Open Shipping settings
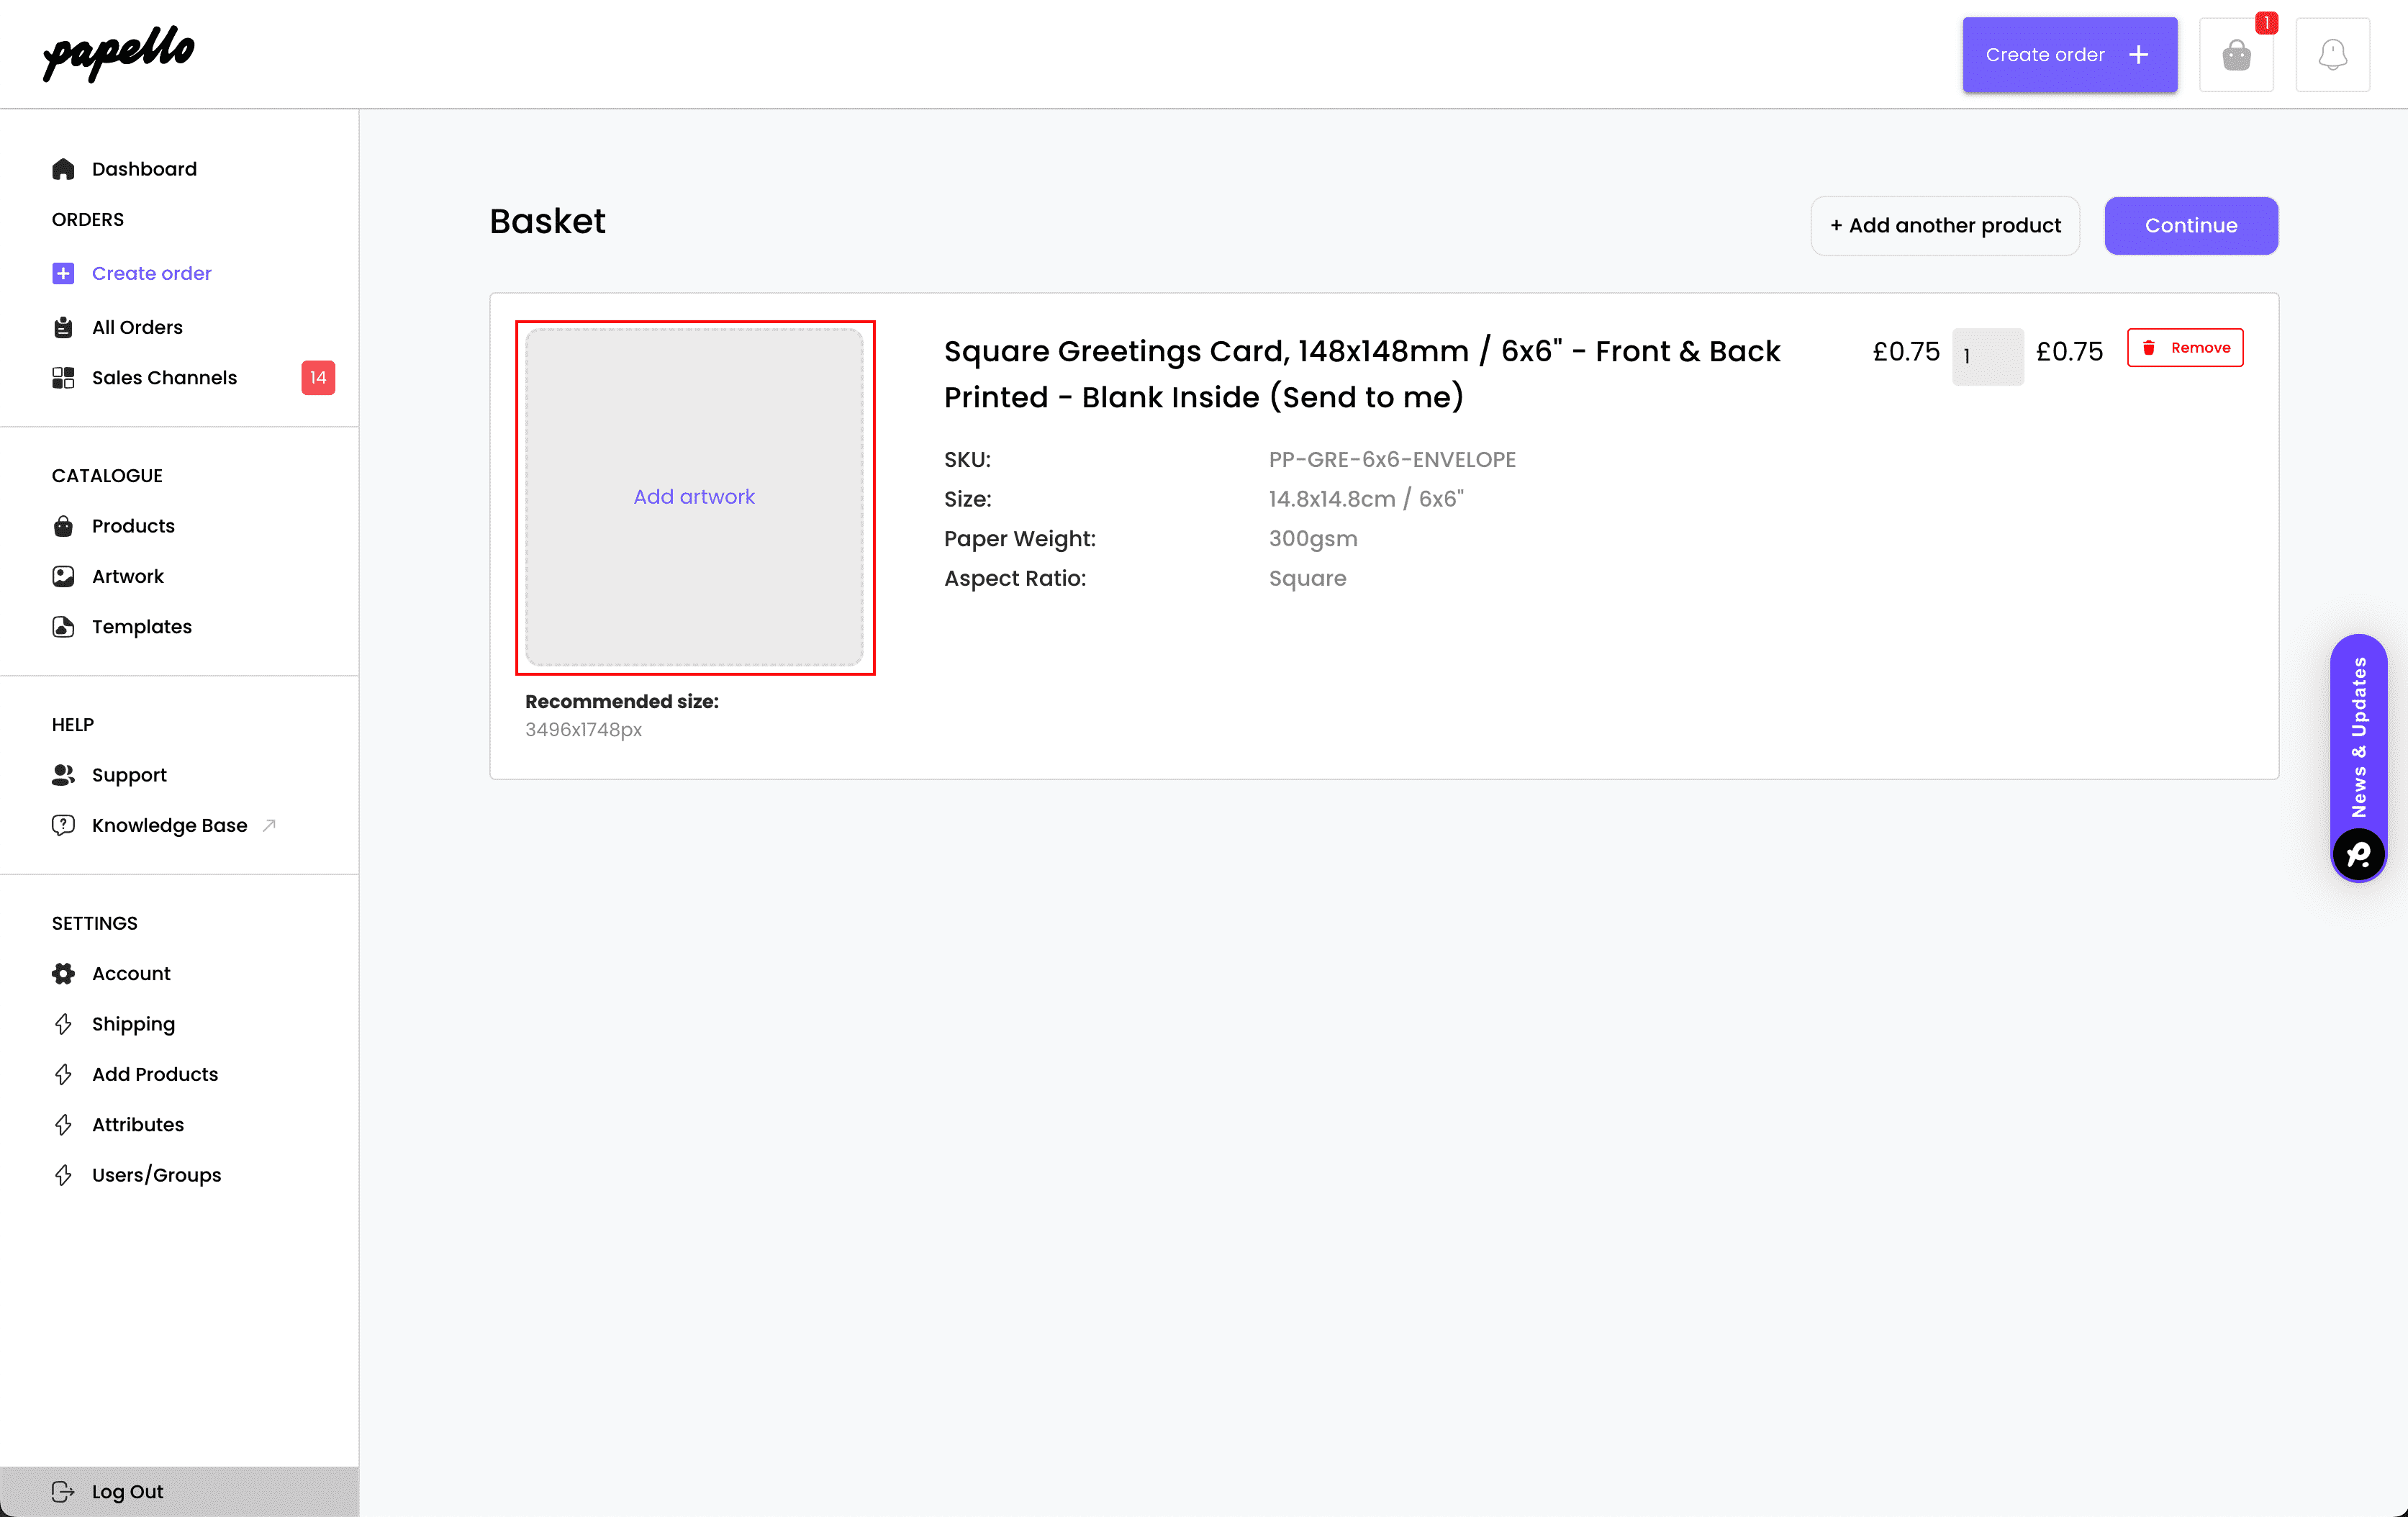 pyautogui.click(x=133, y=1024)
